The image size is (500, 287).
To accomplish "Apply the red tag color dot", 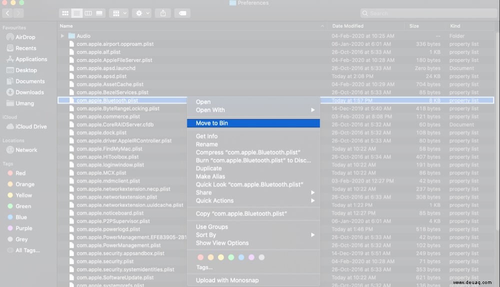I will tap(200, 257).
